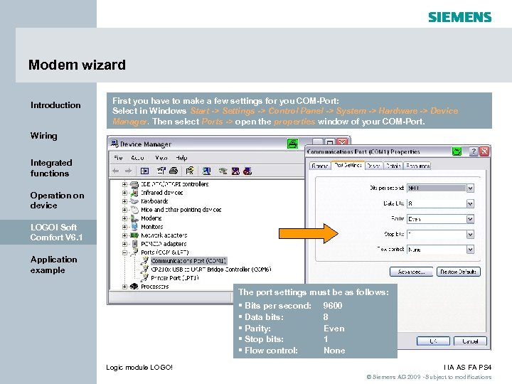Select the CP210x USB to UART Bridge port icon
The height and width of the screenshot is (384, 512).
click(144, 270)
